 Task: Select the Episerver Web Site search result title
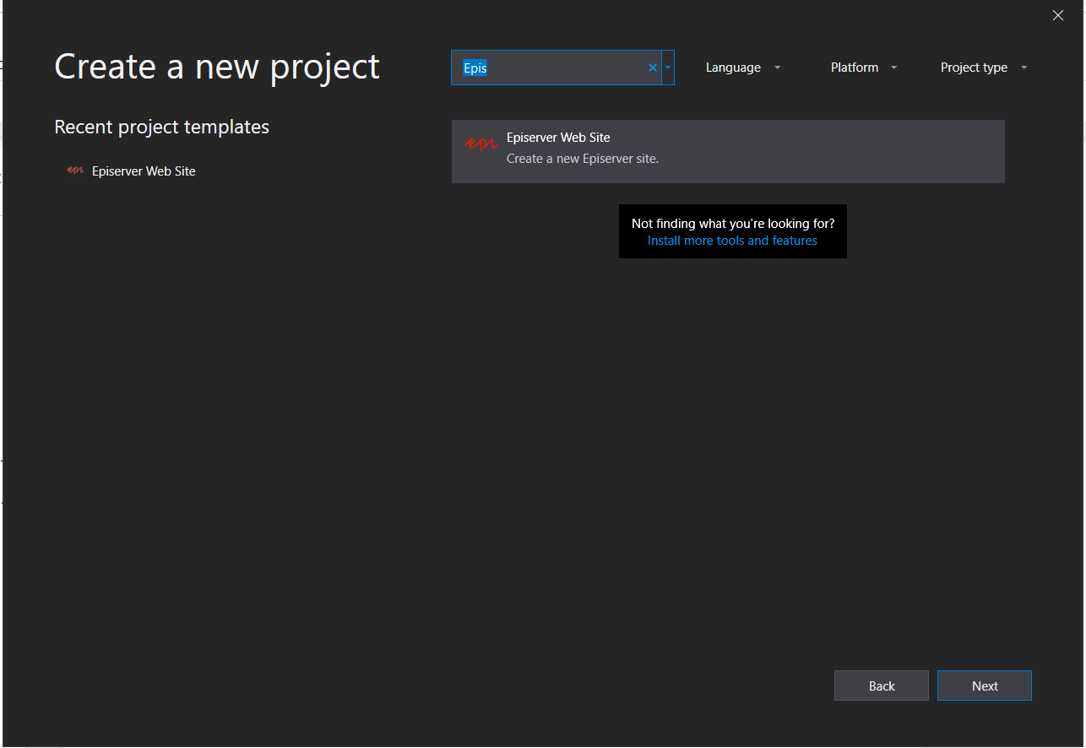tap(557, 138)
